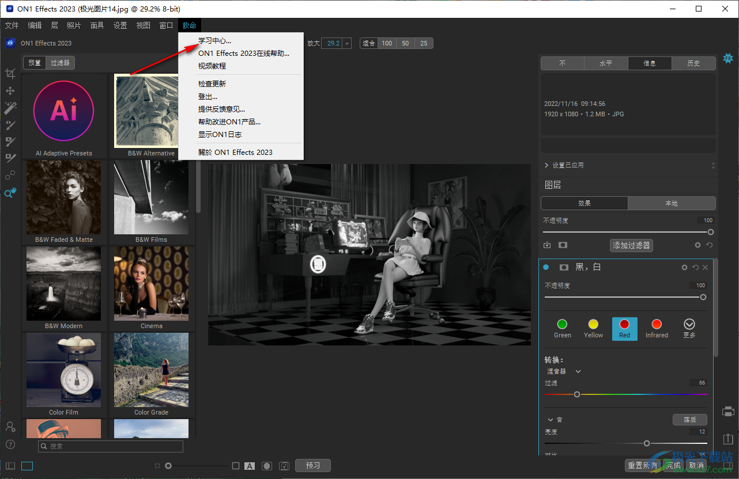
Task: Click 完成 button
Action: 673,465
